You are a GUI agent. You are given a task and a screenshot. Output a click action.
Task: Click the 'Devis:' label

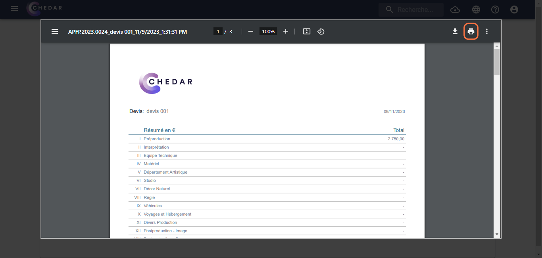pos(136,111)
